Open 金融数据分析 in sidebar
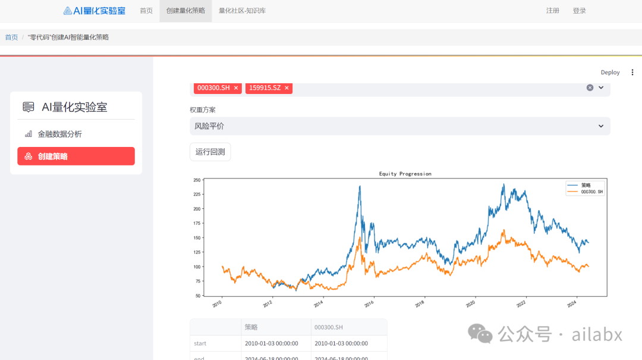The width and height of the screenshot is (642, 360). point(76,134)
